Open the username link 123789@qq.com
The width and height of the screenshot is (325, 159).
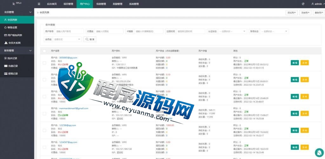click(x=67, y=125)
